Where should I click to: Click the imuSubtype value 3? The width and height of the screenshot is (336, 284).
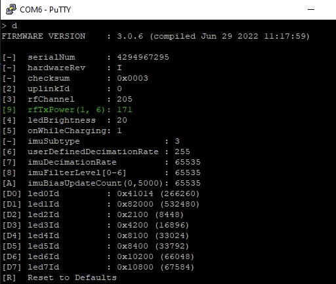click(x=177, y=141)
